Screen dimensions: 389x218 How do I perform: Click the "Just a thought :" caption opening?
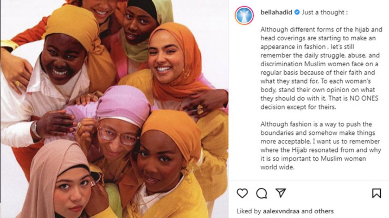(x=325, y=12)
